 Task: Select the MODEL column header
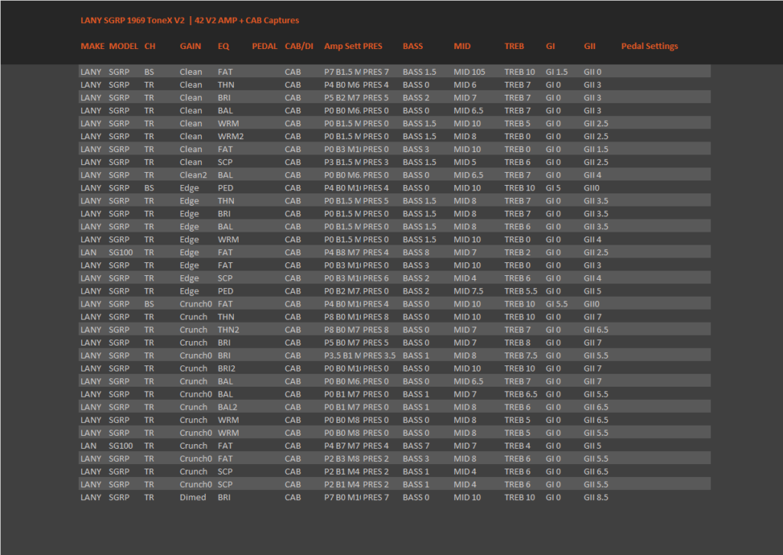pyautogui.click(x=123, y=46)
